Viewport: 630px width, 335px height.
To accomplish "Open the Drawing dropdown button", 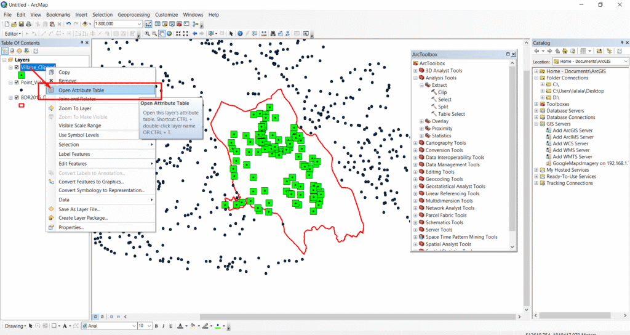I will pos(15,326).
